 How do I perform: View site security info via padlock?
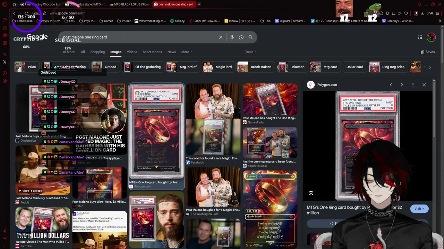click(x=44, y=13)
